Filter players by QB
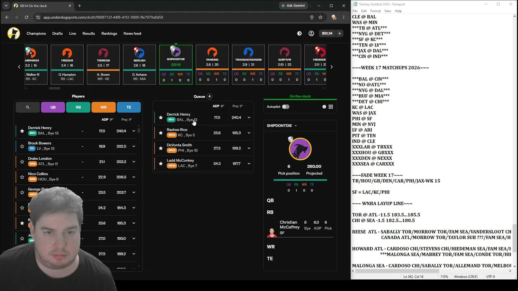Viewport: 518px width, 291px height. click(x=53, y=107)
